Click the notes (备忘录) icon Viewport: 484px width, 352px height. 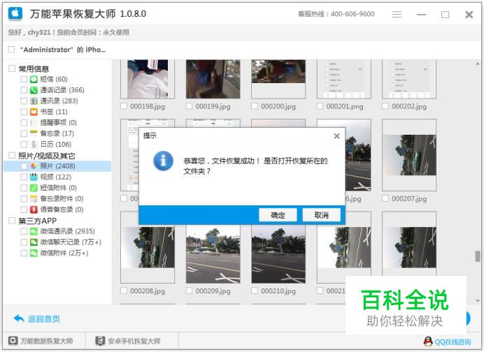(x=34, y=133)
